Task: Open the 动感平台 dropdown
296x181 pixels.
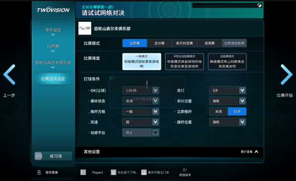Action: coord(141,133)
